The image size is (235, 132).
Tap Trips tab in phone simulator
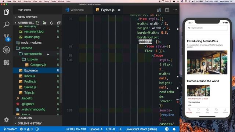pyautogui.click(x=207, y=111)
